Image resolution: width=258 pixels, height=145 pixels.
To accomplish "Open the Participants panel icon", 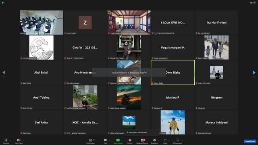I will [x=90, y=140].
